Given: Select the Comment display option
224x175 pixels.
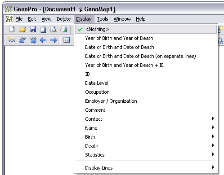Looking at the screenshot, I should coord(146,110).
